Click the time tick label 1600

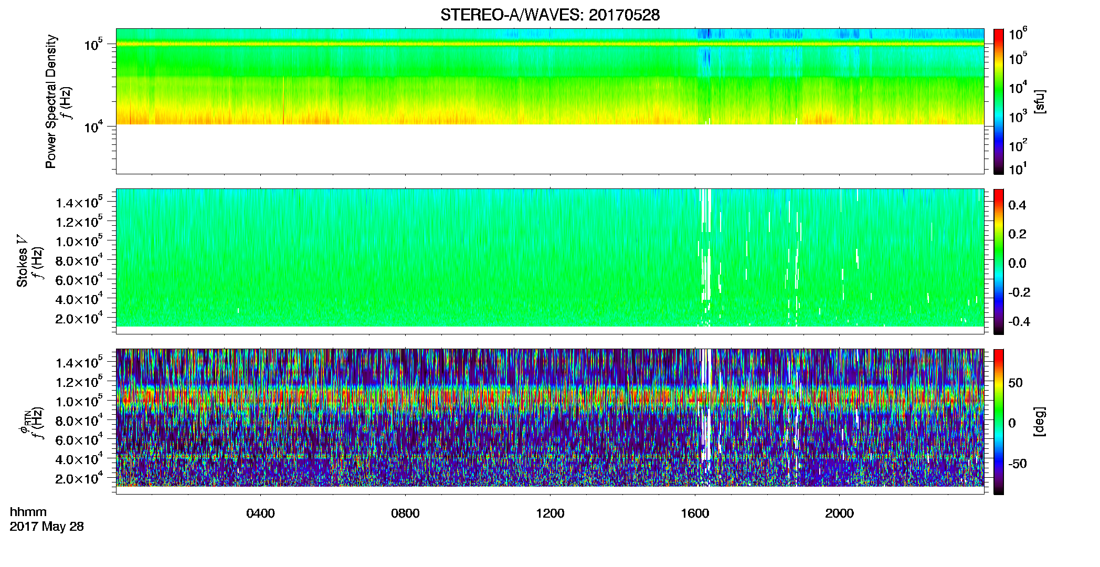tap(695, 513)
